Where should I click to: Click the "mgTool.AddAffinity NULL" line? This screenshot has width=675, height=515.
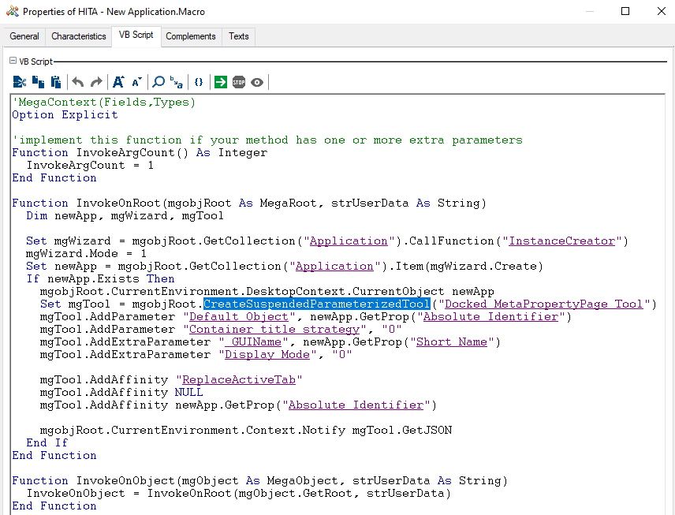[x=121, y=392]
